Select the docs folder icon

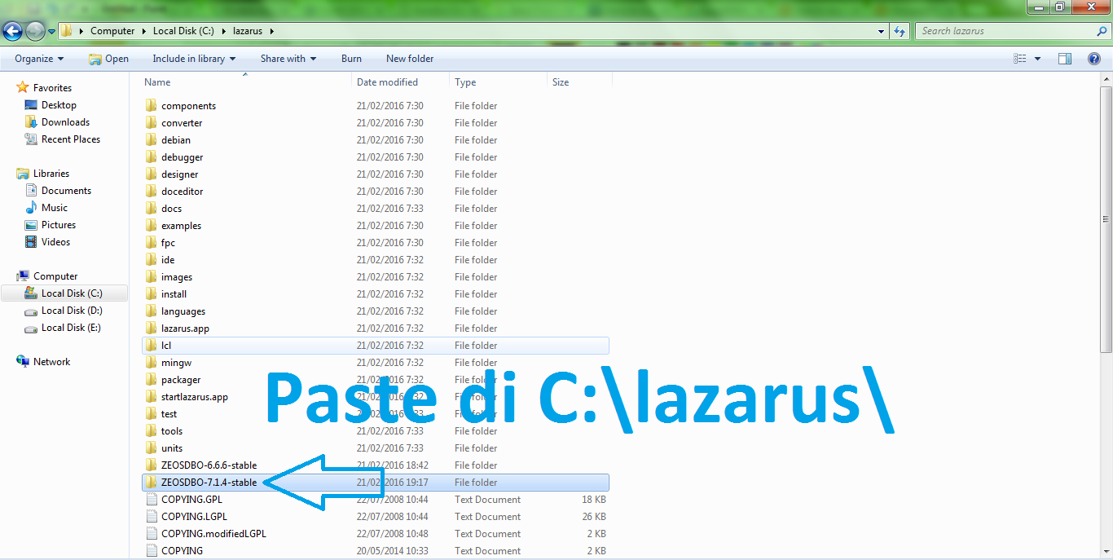coord(151,208)
